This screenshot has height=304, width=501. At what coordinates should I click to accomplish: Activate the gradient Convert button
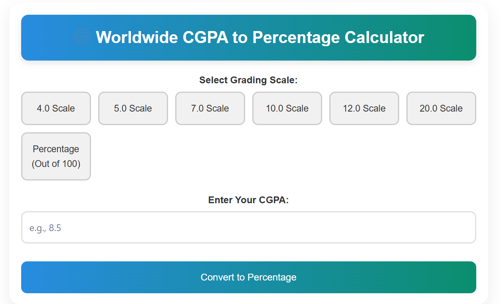(249, 277)
